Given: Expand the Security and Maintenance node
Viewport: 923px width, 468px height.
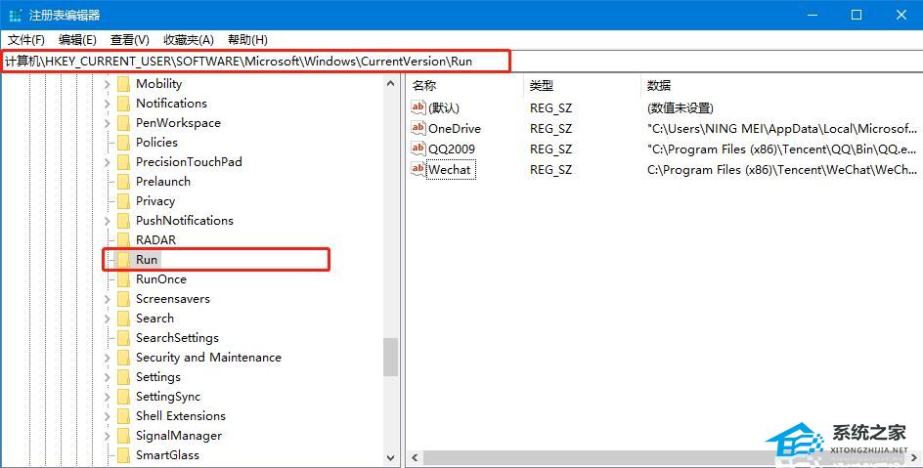Looking at the screenshot, I should [x=107, y=358].
